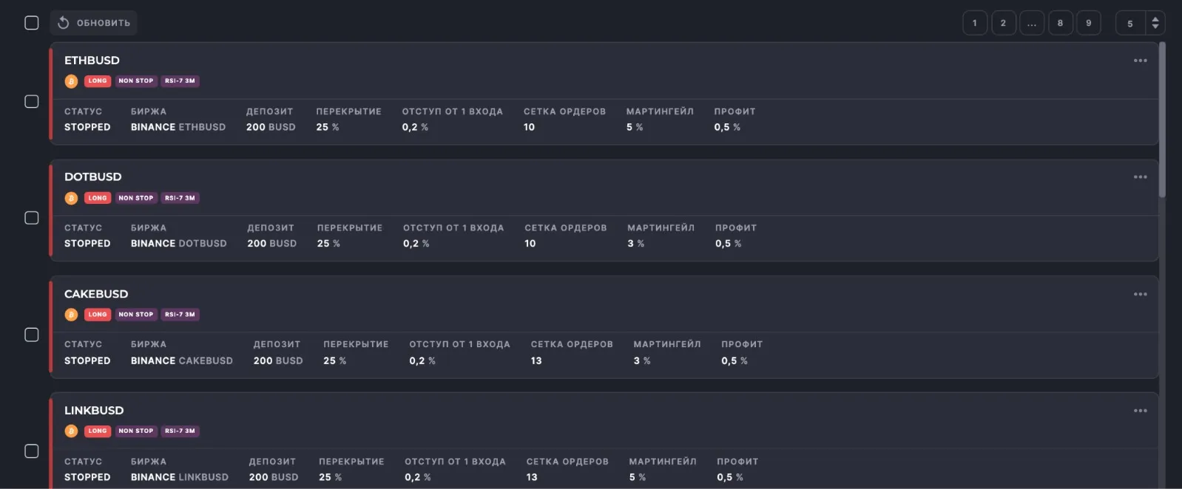The width and height of the screenshot is (1182, 489).
Task: Open the items-per-page selector showing 5
Action: 1140,23
